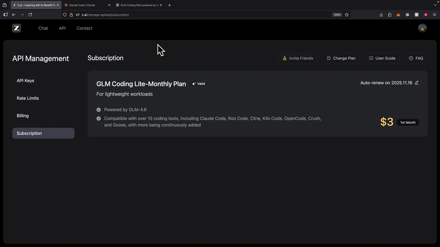Close the GLM Coding Plan tab

tap(161, 5)
